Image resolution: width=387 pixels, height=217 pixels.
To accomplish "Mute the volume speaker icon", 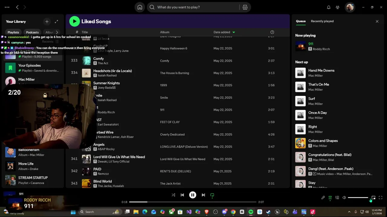I will pyautogui.click(x=344, y=198).
